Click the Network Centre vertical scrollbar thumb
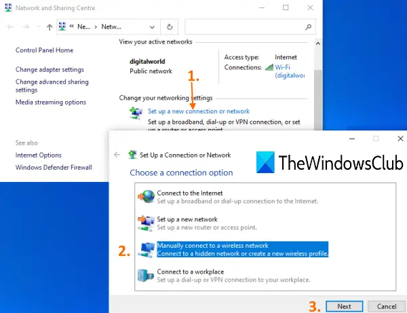407x313 pixels. point(318,100)
